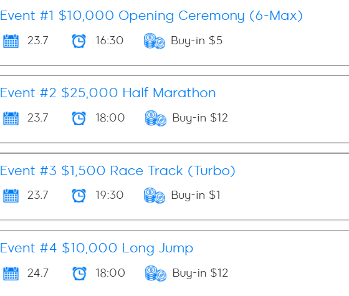Open Event #3 Race Track Turbo link
Screen dimensions: 349x296
[x=118, y=171]
